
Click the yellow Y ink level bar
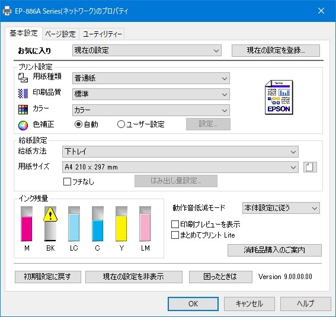121,224
